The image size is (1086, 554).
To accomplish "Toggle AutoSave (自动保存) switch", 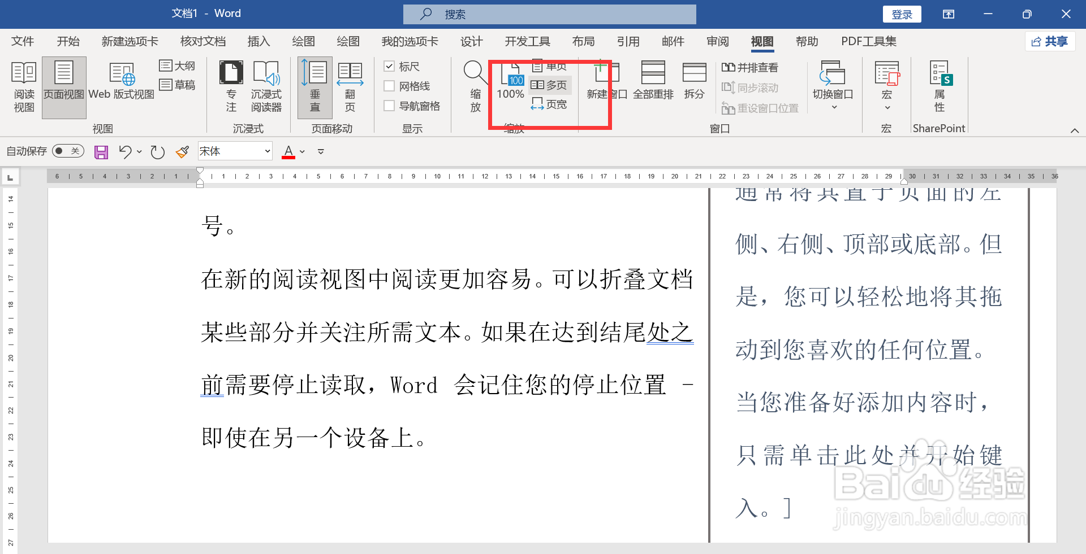I will point(68,151).
